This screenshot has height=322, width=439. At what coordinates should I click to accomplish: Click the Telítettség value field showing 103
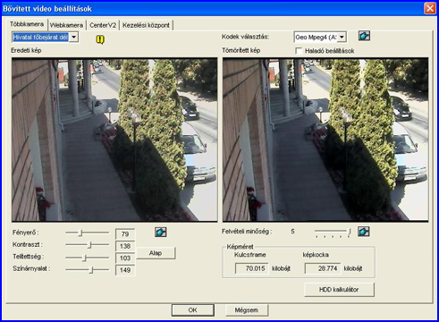coord(125,258)
